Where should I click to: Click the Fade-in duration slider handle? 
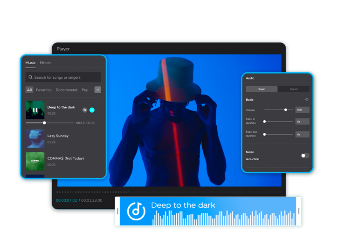[x=264, y=122]
